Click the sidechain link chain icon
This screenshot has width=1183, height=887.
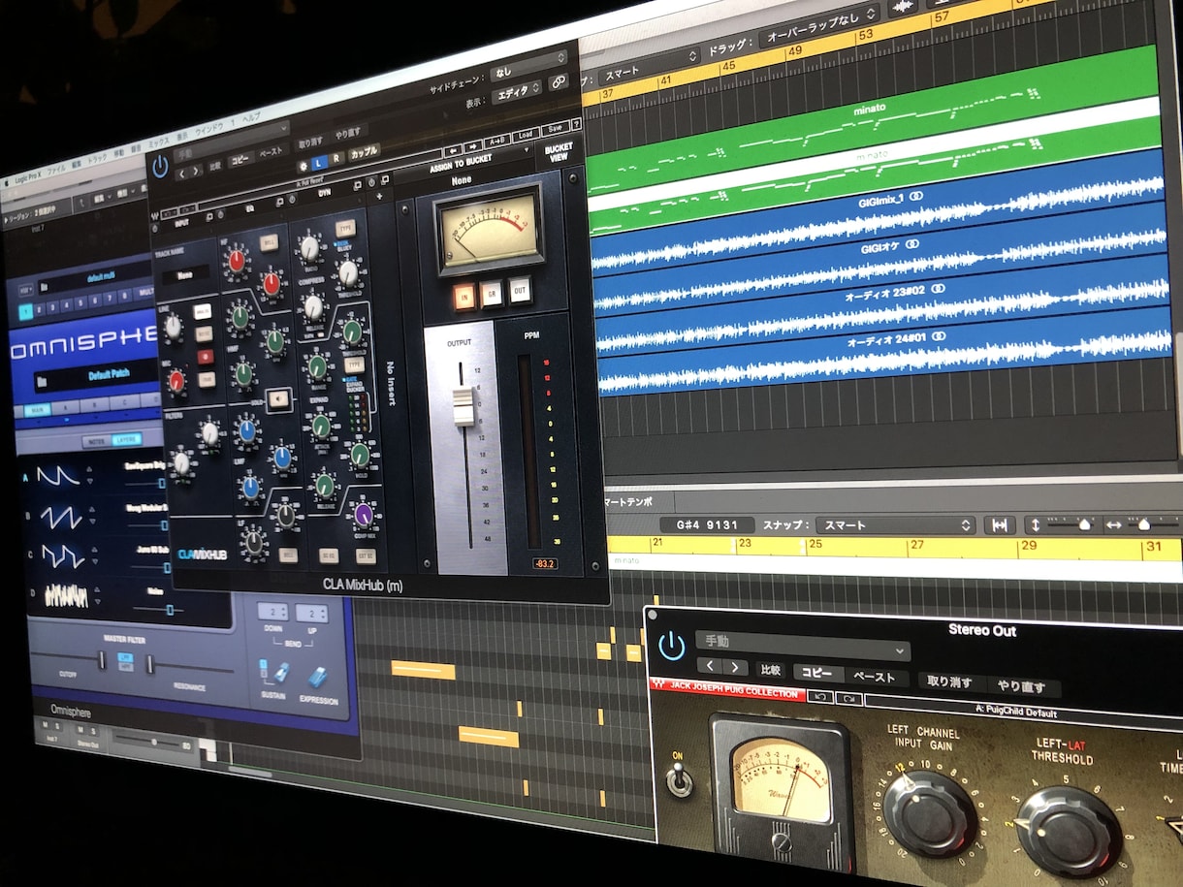click(559, 81)
